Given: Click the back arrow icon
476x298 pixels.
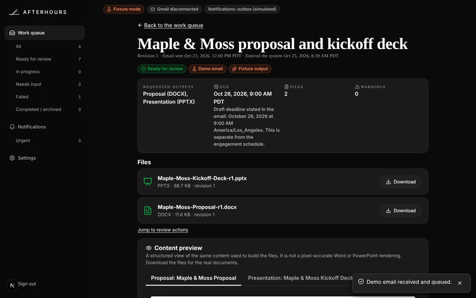Looking at the screenshot, I should pos(139,25).
